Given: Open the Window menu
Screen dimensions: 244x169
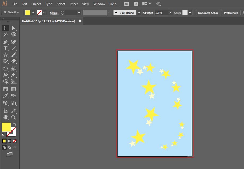Looking at the screenshot, I should coord(99,4).
